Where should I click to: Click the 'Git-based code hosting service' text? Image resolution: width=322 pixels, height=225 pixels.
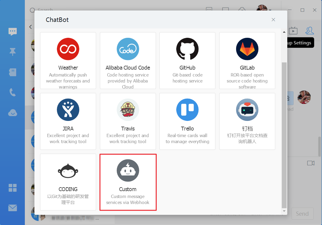coord(188,78)
